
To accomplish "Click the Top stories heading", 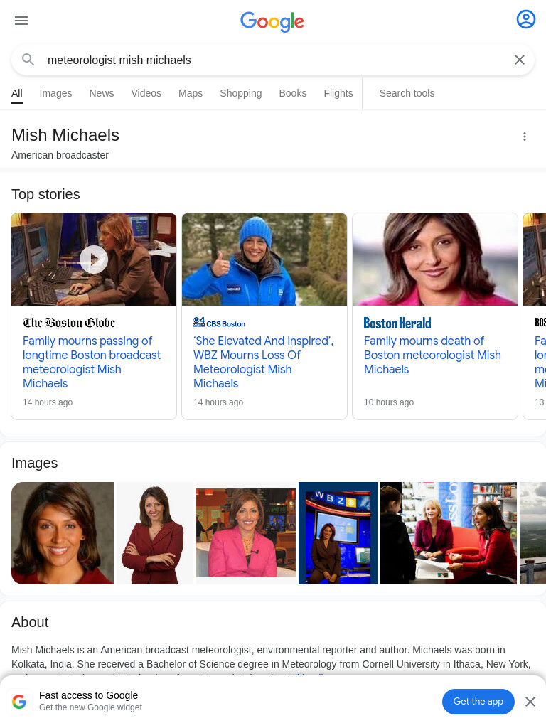I will coord(45,194).
